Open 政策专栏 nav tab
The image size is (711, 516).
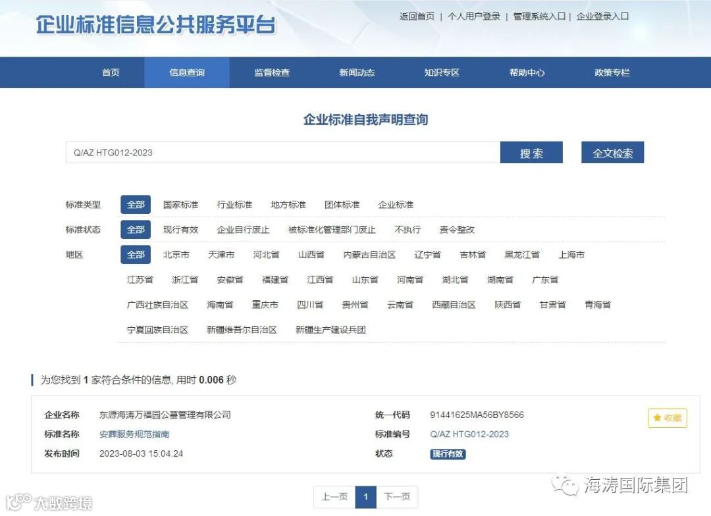click(x=612, y=72)
